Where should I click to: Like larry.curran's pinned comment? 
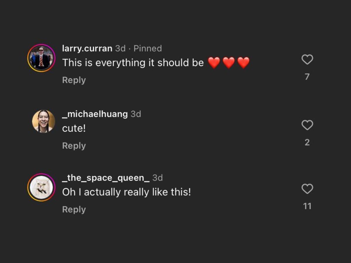307,60
